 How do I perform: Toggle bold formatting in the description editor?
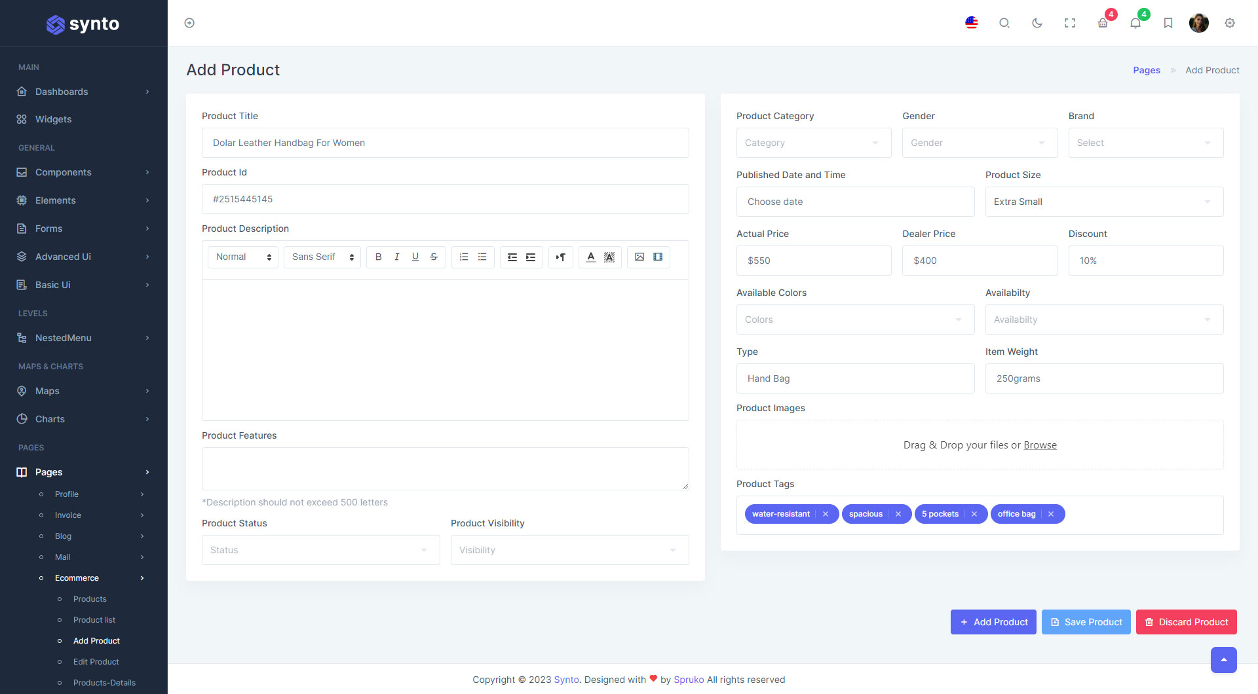(378, 257)
